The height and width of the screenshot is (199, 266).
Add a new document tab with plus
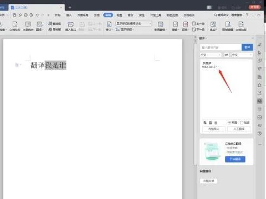(70, 7)
